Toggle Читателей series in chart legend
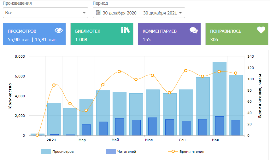Viewport: 270px width, 161px height. 126,152
